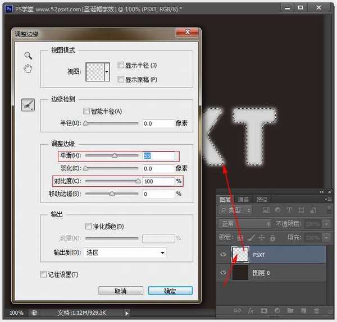Image resolution: width=337 pixels, height=322 pixels.
Task: Create a new group using the folder icon
Action: [290, 310]
